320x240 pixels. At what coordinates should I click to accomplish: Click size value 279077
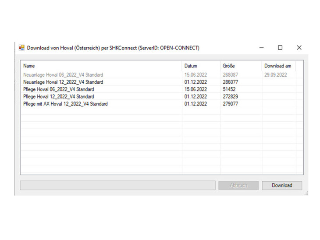pos(231,104)
